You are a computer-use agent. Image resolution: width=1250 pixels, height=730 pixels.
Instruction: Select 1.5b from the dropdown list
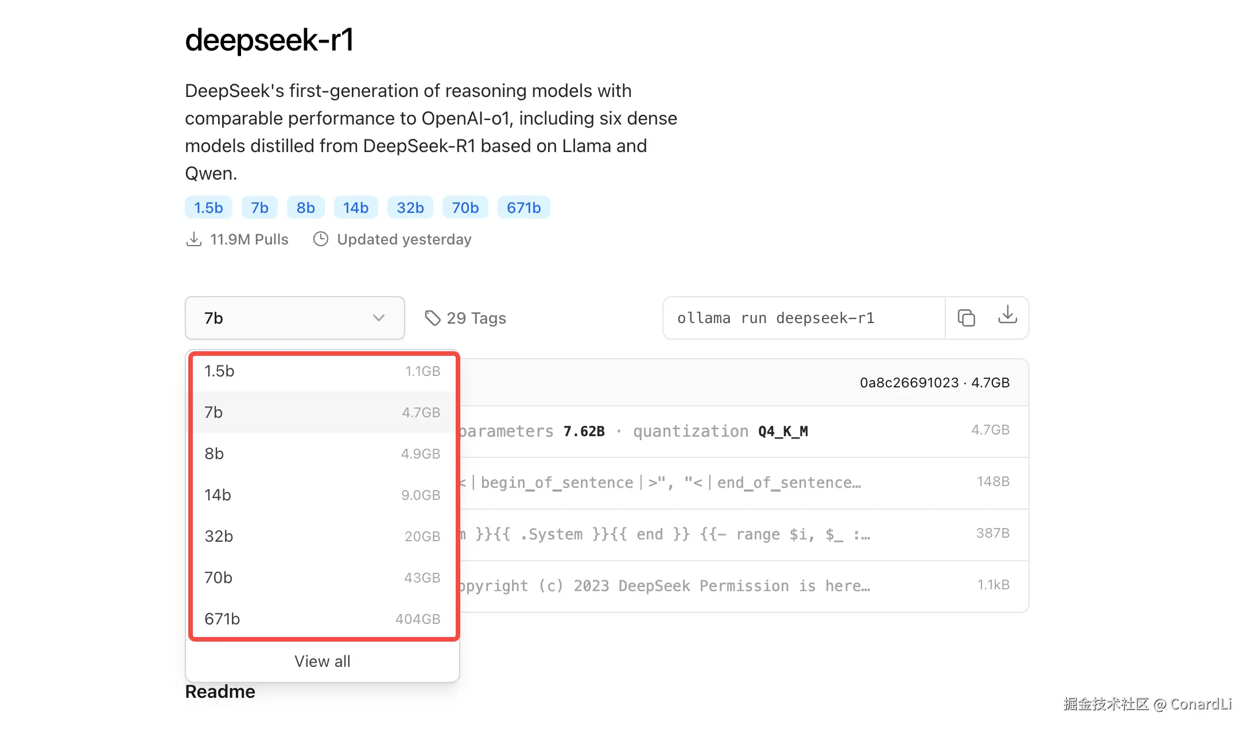click(x=322, y=371)
